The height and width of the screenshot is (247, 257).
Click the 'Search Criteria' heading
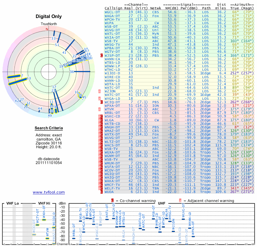pos(49,128)
